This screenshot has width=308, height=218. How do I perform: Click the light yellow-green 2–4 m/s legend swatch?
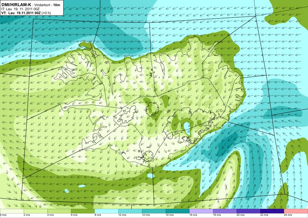(35, 211)
